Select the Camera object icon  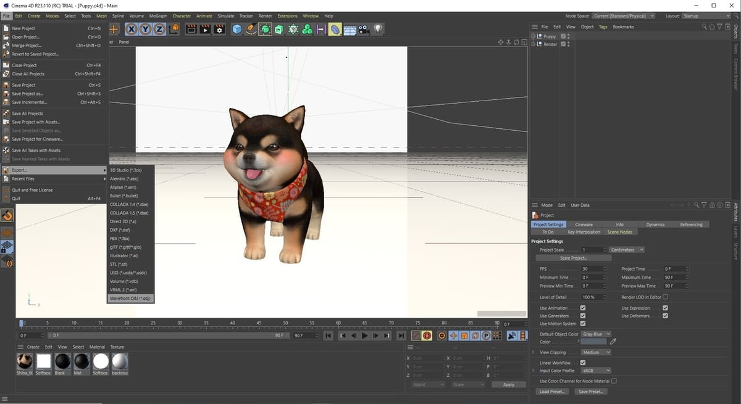364,29
